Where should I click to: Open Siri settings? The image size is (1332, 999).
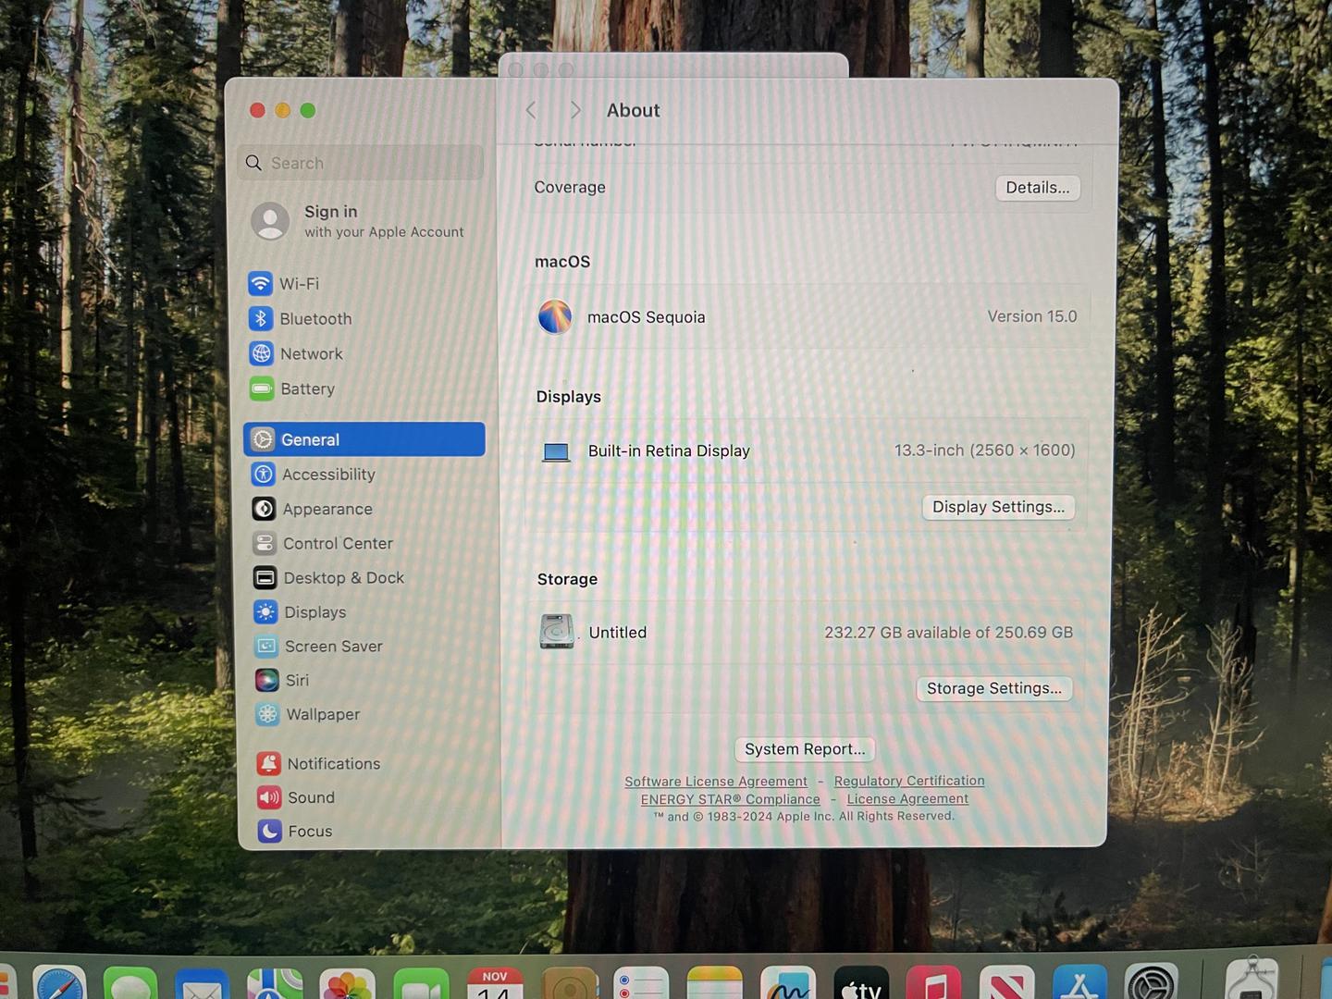click(x=282, y=681)
